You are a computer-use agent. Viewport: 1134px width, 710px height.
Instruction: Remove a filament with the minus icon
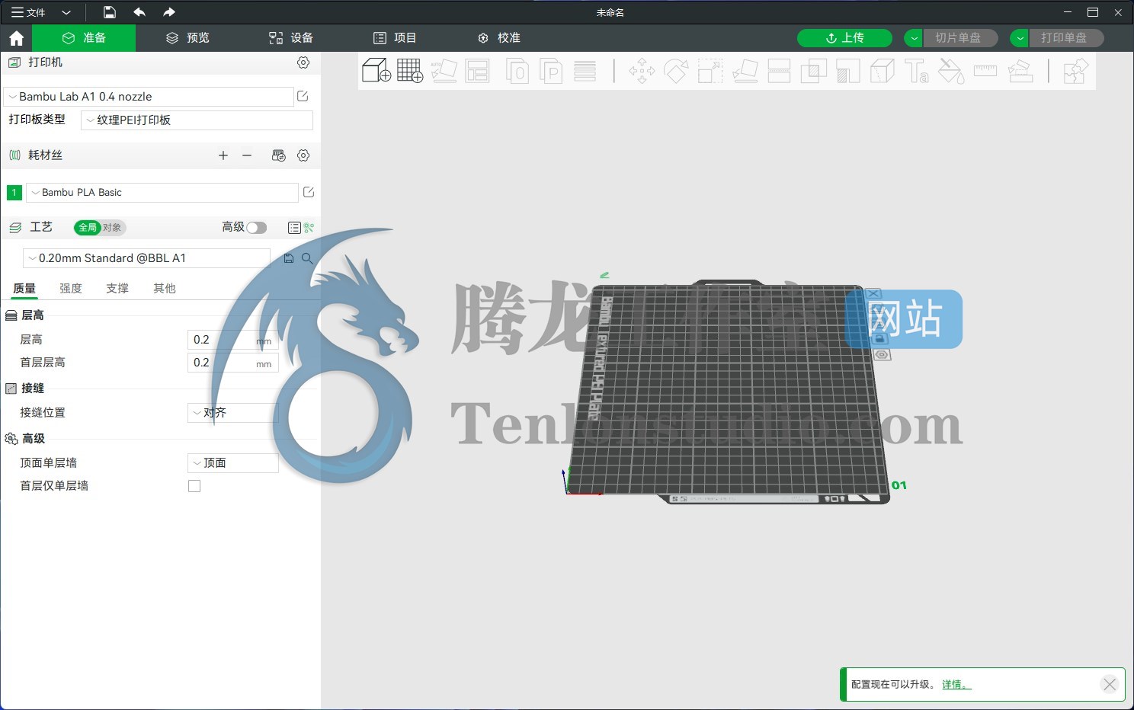tap(247, 155)
